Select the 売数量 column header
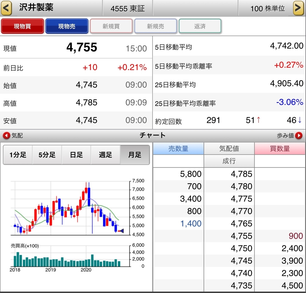306x293 pixels. tap(178, 149)
